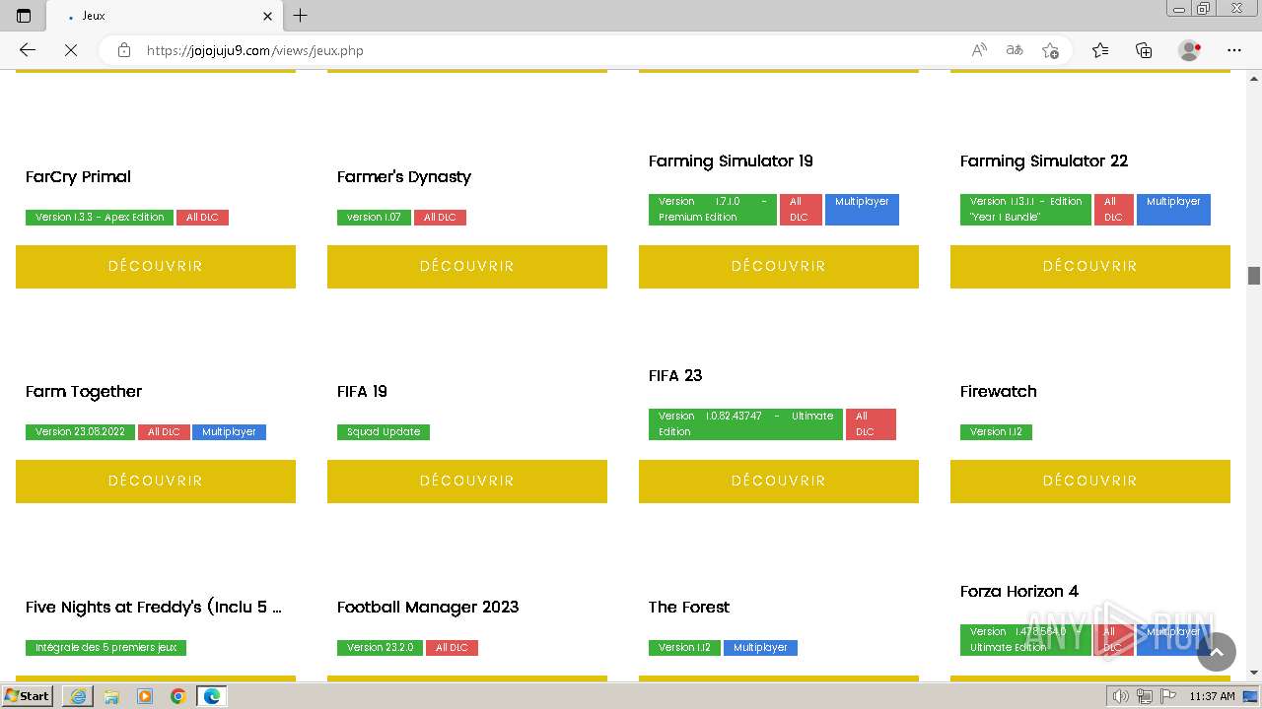
Task: Select the Firewatch title
Action: click(999, 392)
